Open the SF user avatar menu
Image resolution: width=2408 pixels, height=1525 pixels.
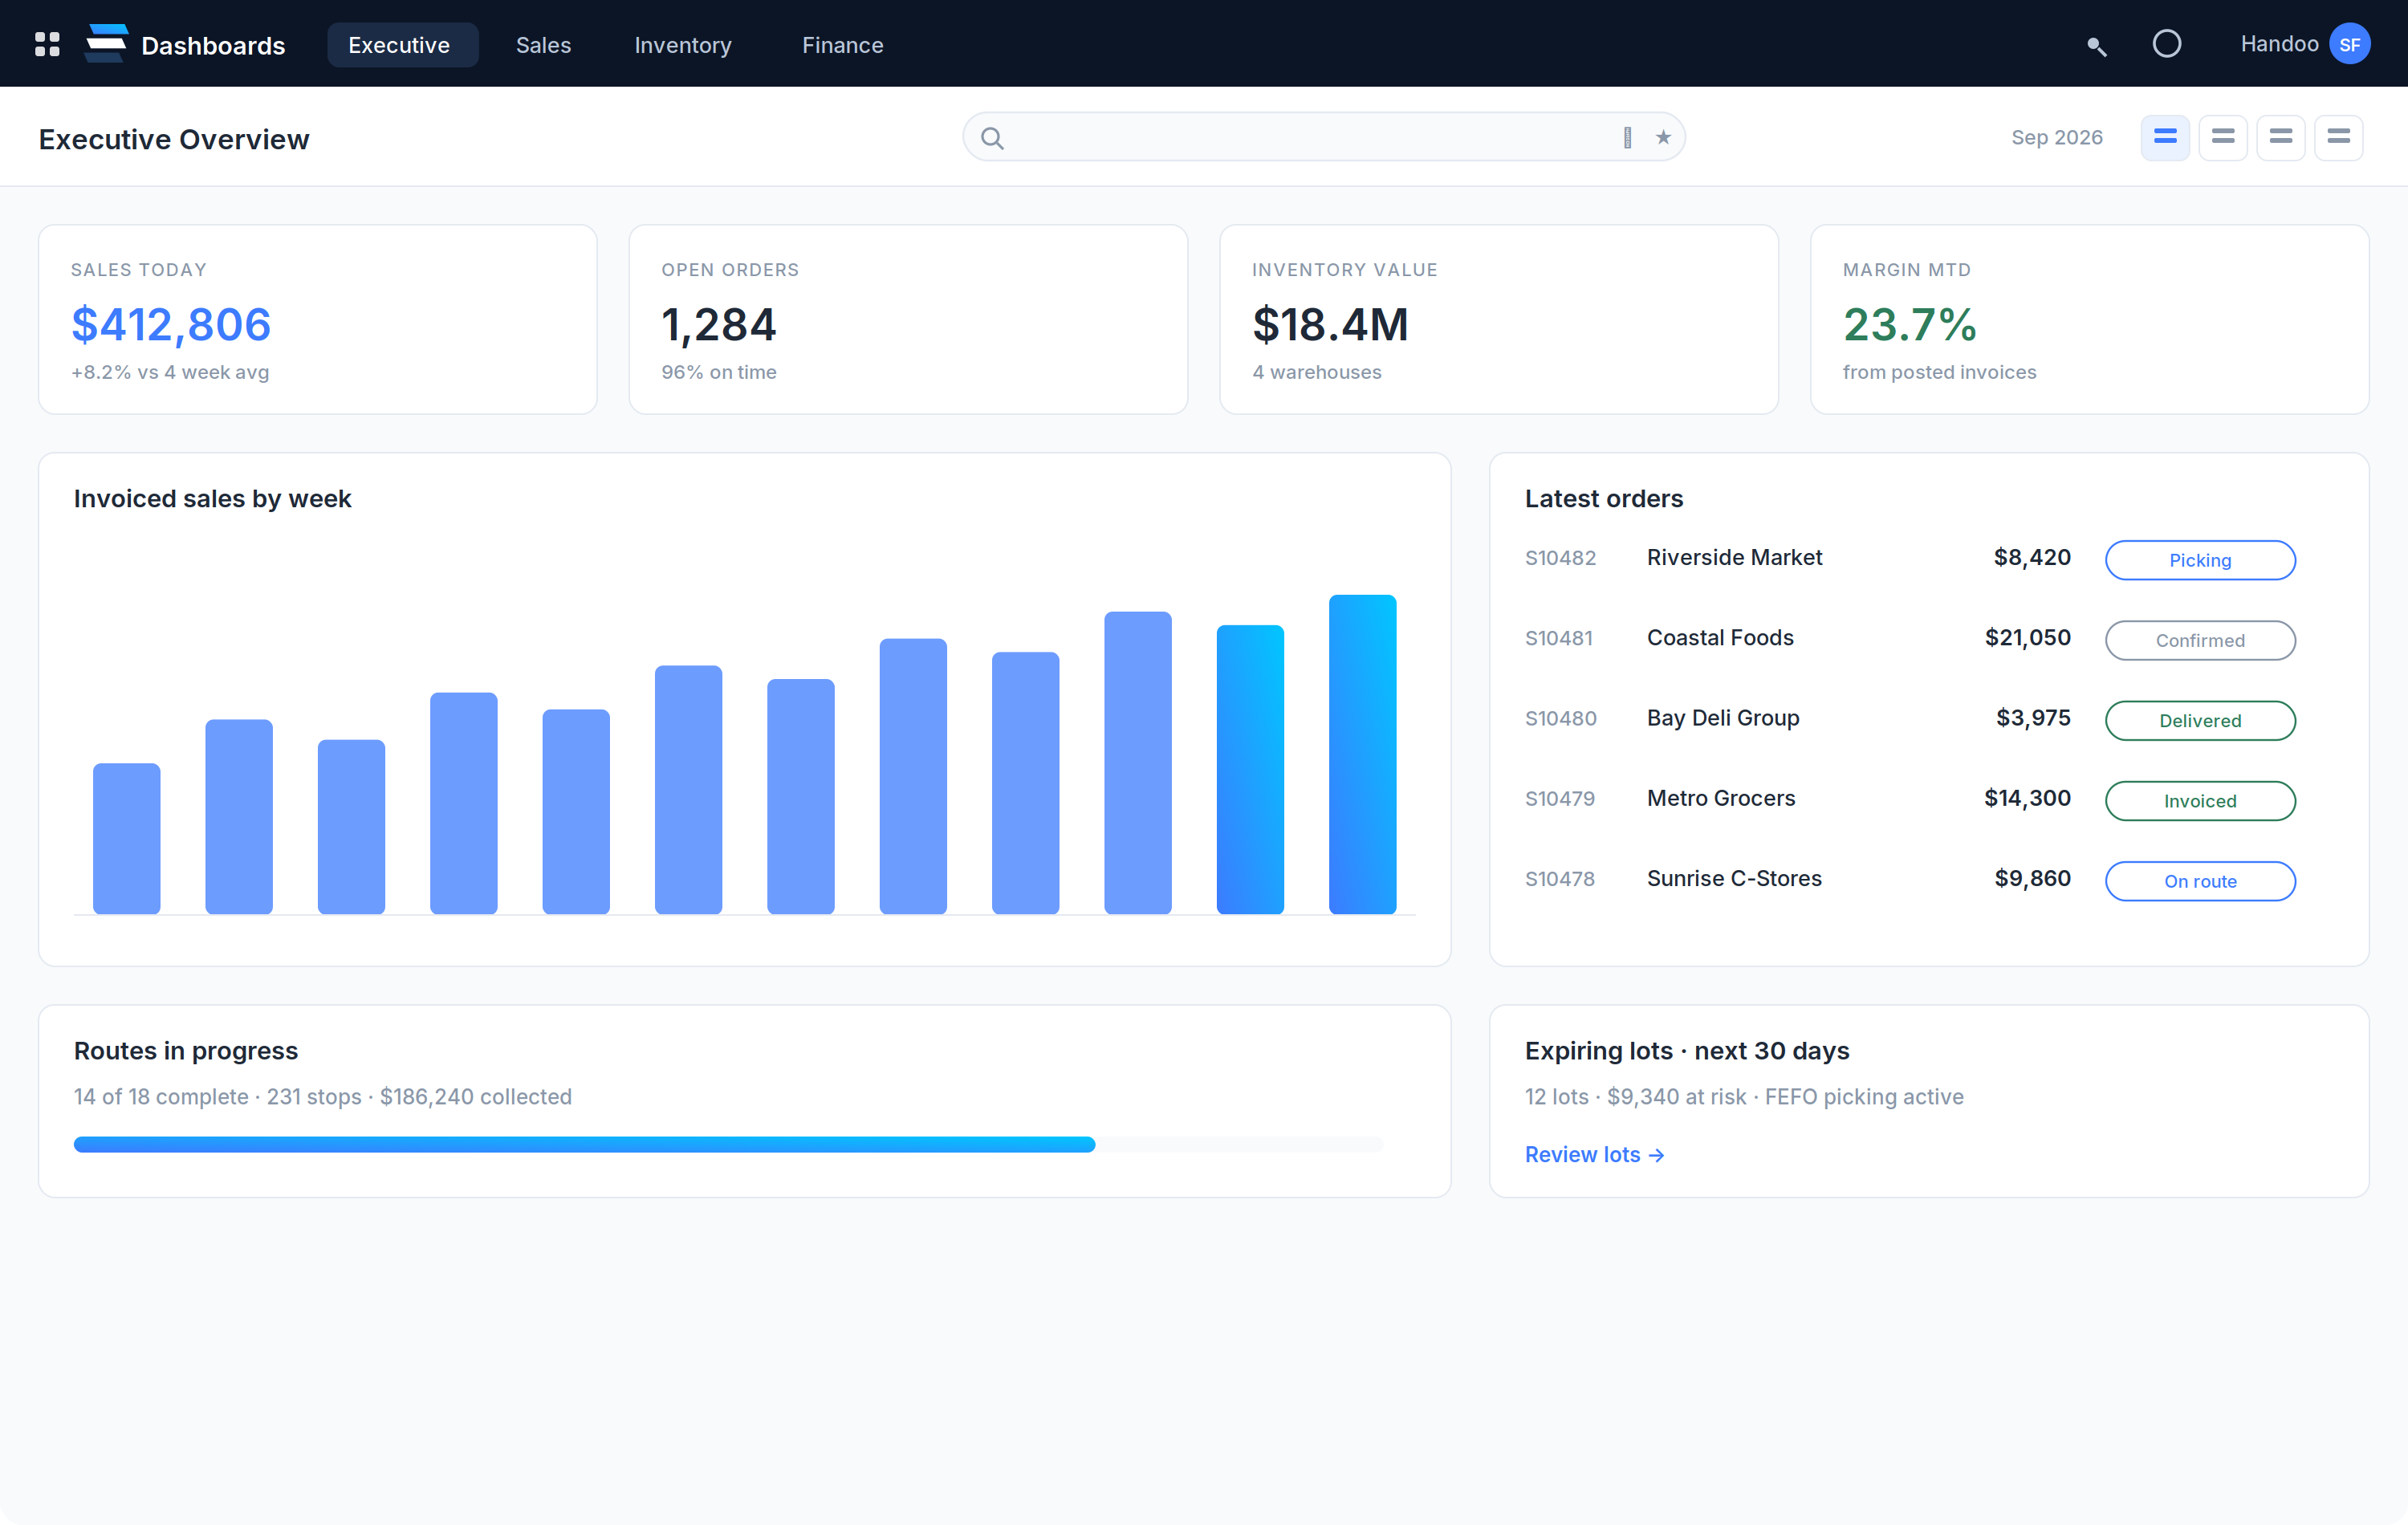[x=2349, y=44]
